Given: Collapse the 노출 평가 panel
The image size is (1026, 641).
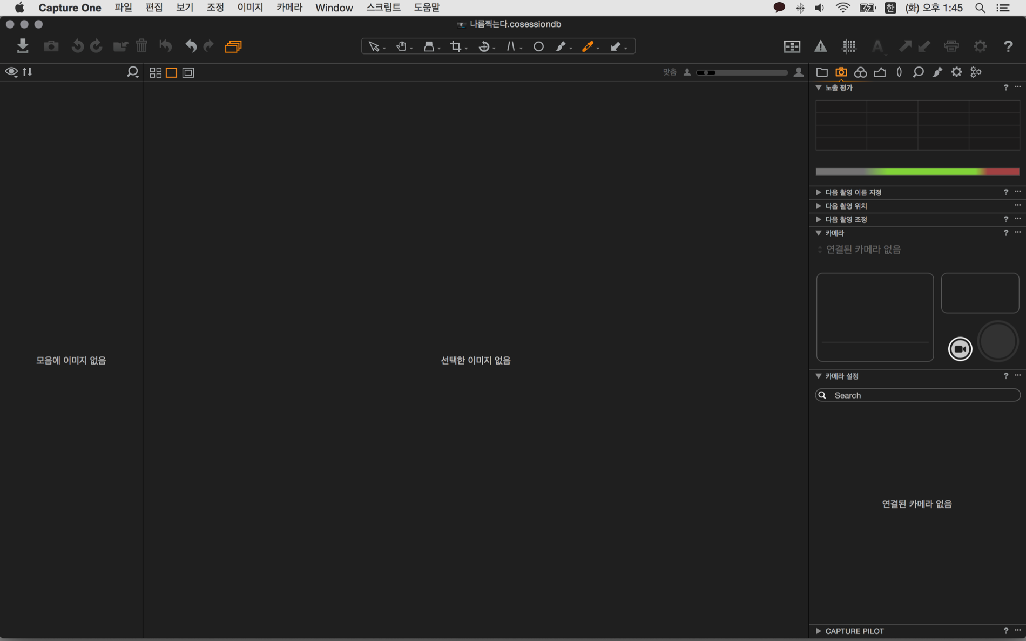Looking at the screenshot, I should tap(819, 87).
